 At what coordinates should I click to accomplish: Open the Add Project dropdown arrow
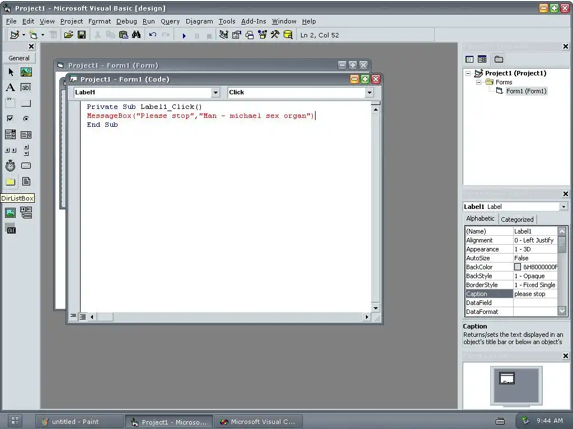pos(24,35)
